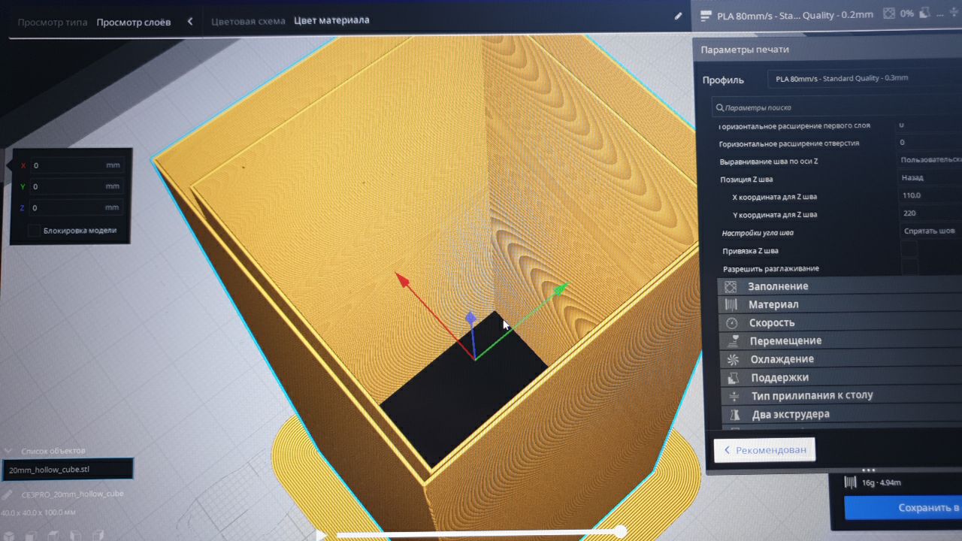This screenshot has width=962, height=541.
Task: Expand the Материал settings section
Action: pos(840,304)
